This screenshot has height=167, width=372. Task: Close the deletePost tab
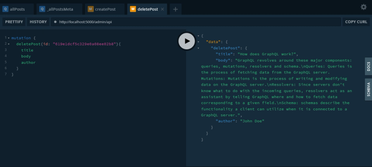pyautogui.click(x=162, y=9)
